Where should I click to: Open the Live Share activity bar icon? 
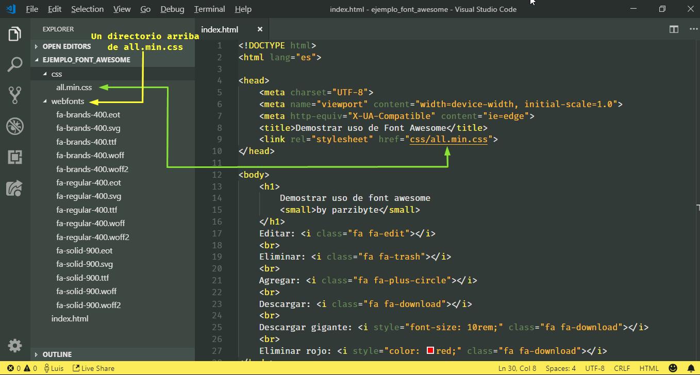15,187
